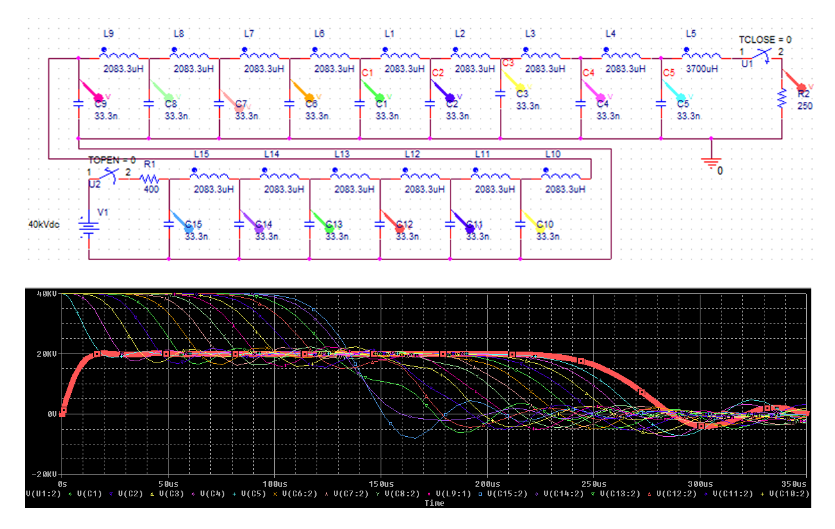The width and height of the screenshot is (835, 529).
Task: Click the TCLOSE = 0 property text
Action: (765, 40)
